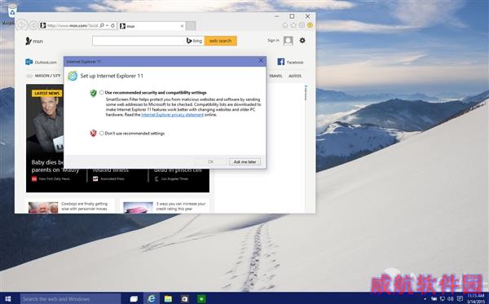Screen dimensions: 489x304
Task: Open the Internet Explorer privacy statement link
Action: point(173,115)
